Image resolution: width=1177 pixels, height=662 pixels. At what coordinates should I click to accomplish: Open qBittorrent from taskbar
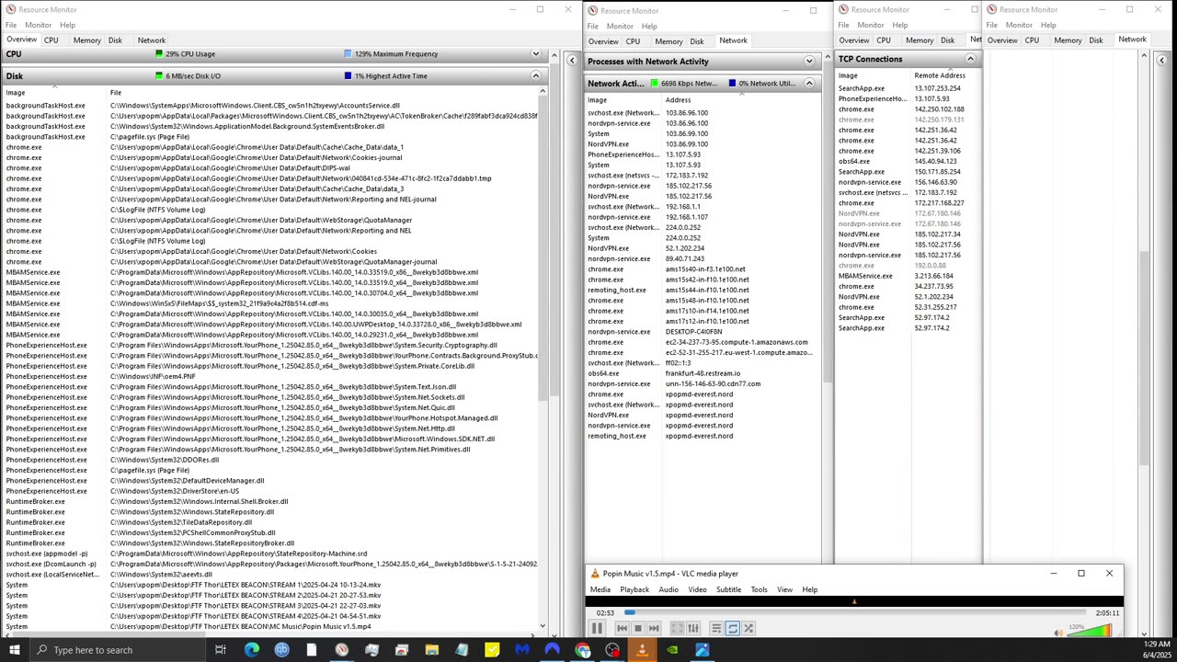click(281, 650)
